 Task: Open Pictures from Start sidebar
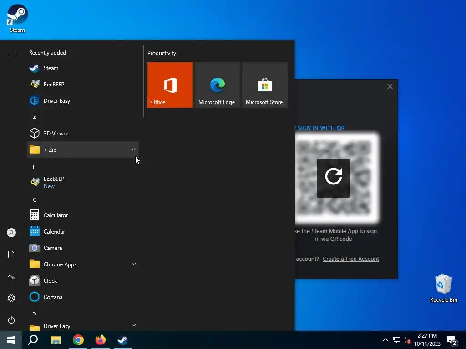pos(11,276)
